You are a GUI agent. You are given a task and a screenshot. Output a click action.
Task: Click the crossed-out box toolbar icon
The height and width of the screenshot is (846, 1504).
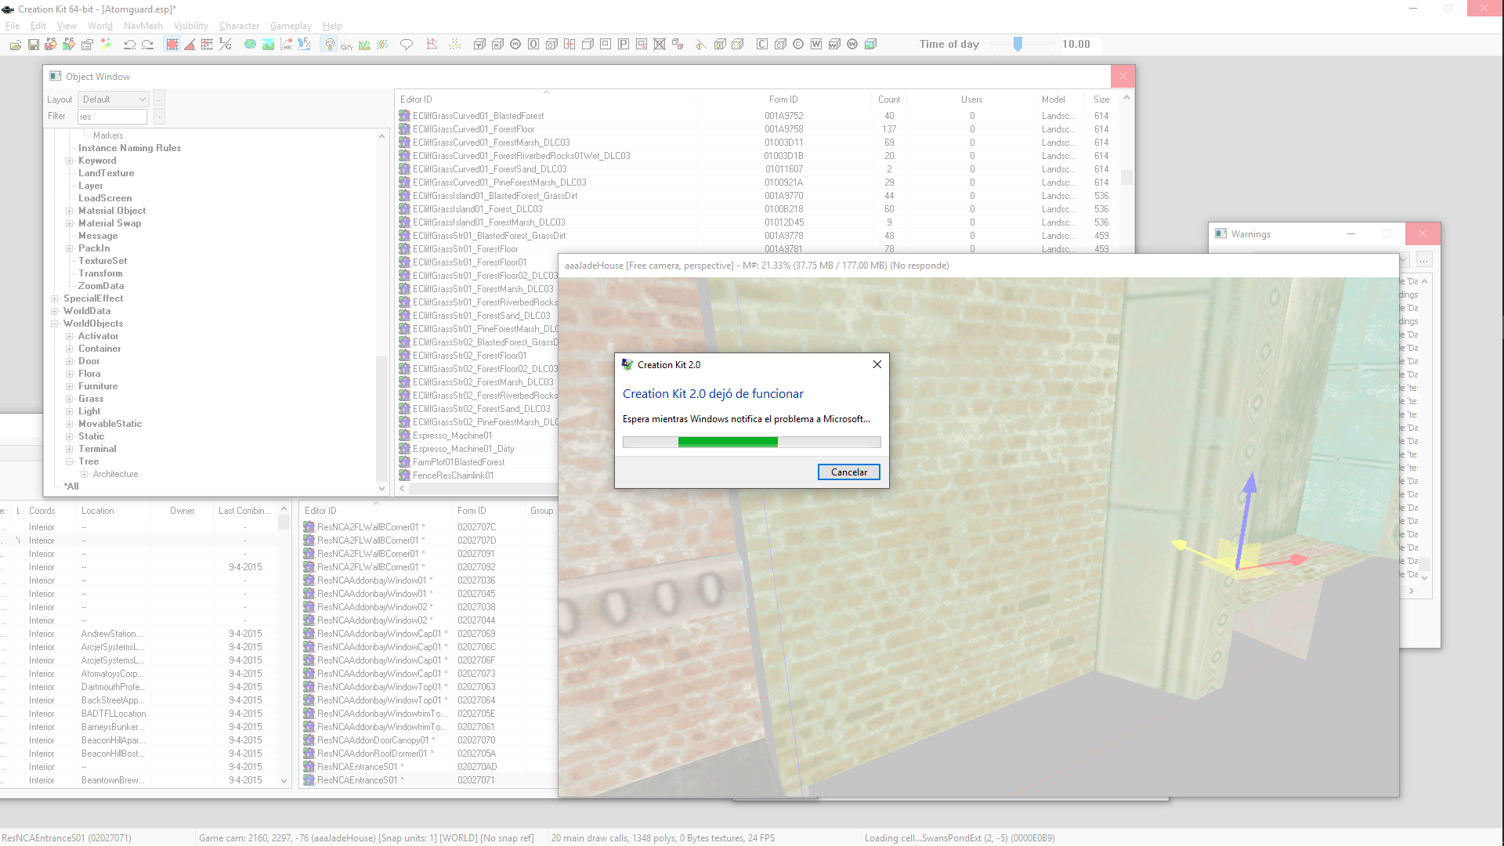tap(660, 45)
